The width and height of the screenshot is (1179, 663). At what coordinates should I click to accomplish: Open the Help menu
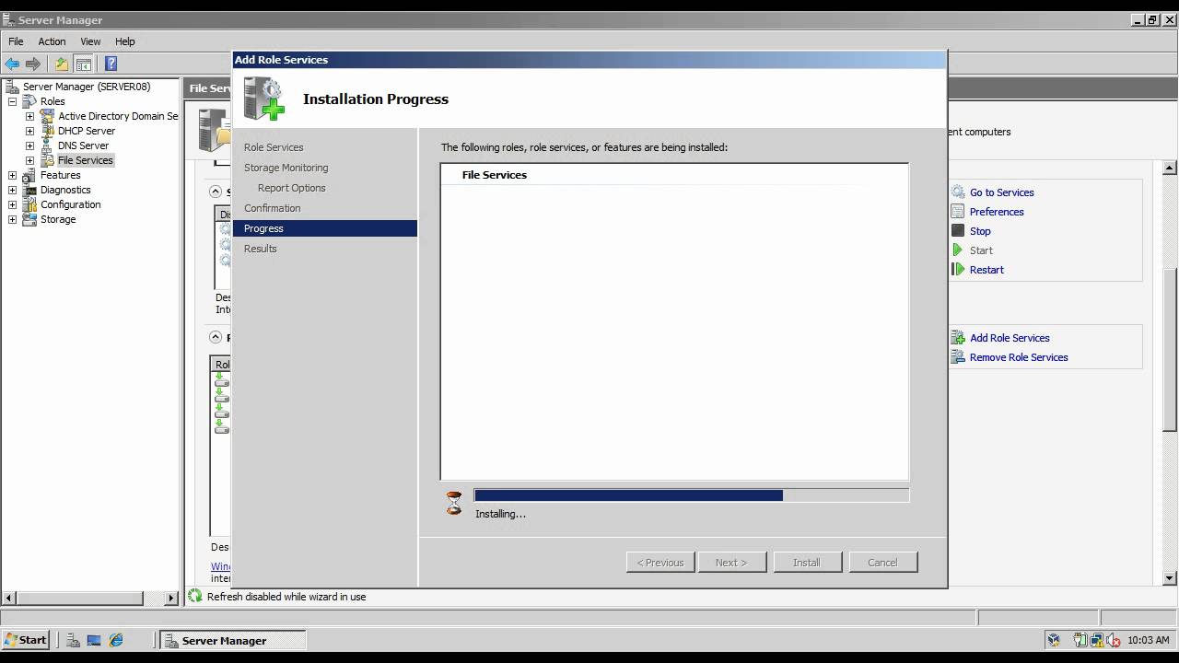tap(125, 41)
